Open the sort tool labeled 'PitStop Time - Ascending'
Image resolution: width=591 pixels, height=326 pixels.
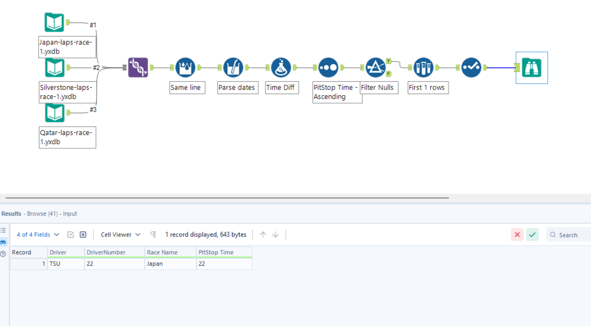(x=328, y=67)
